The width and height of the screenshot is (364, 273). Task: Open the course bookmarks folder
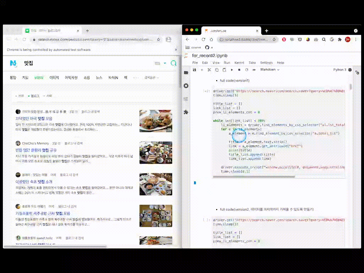click(193, 47)
